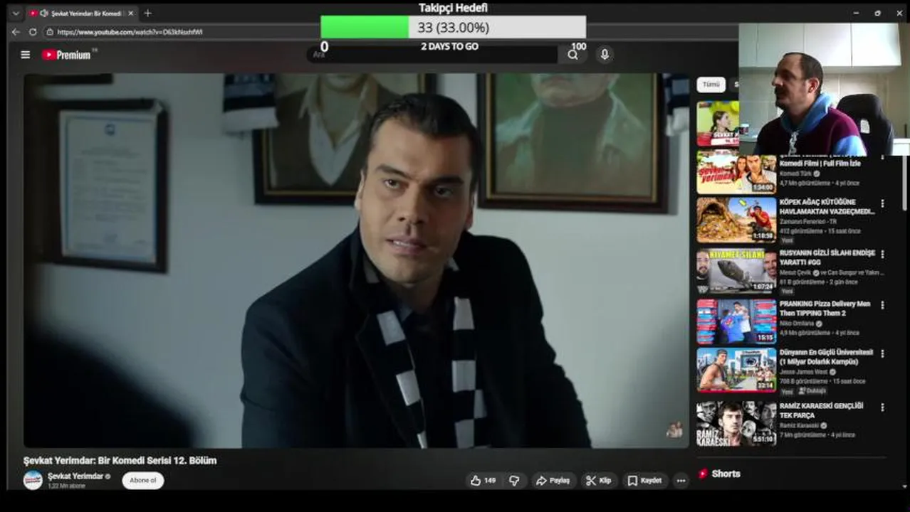
Task: Open 'Dünyanın En Güçlü Üniversitesi' video title
Action: point(826,357)
